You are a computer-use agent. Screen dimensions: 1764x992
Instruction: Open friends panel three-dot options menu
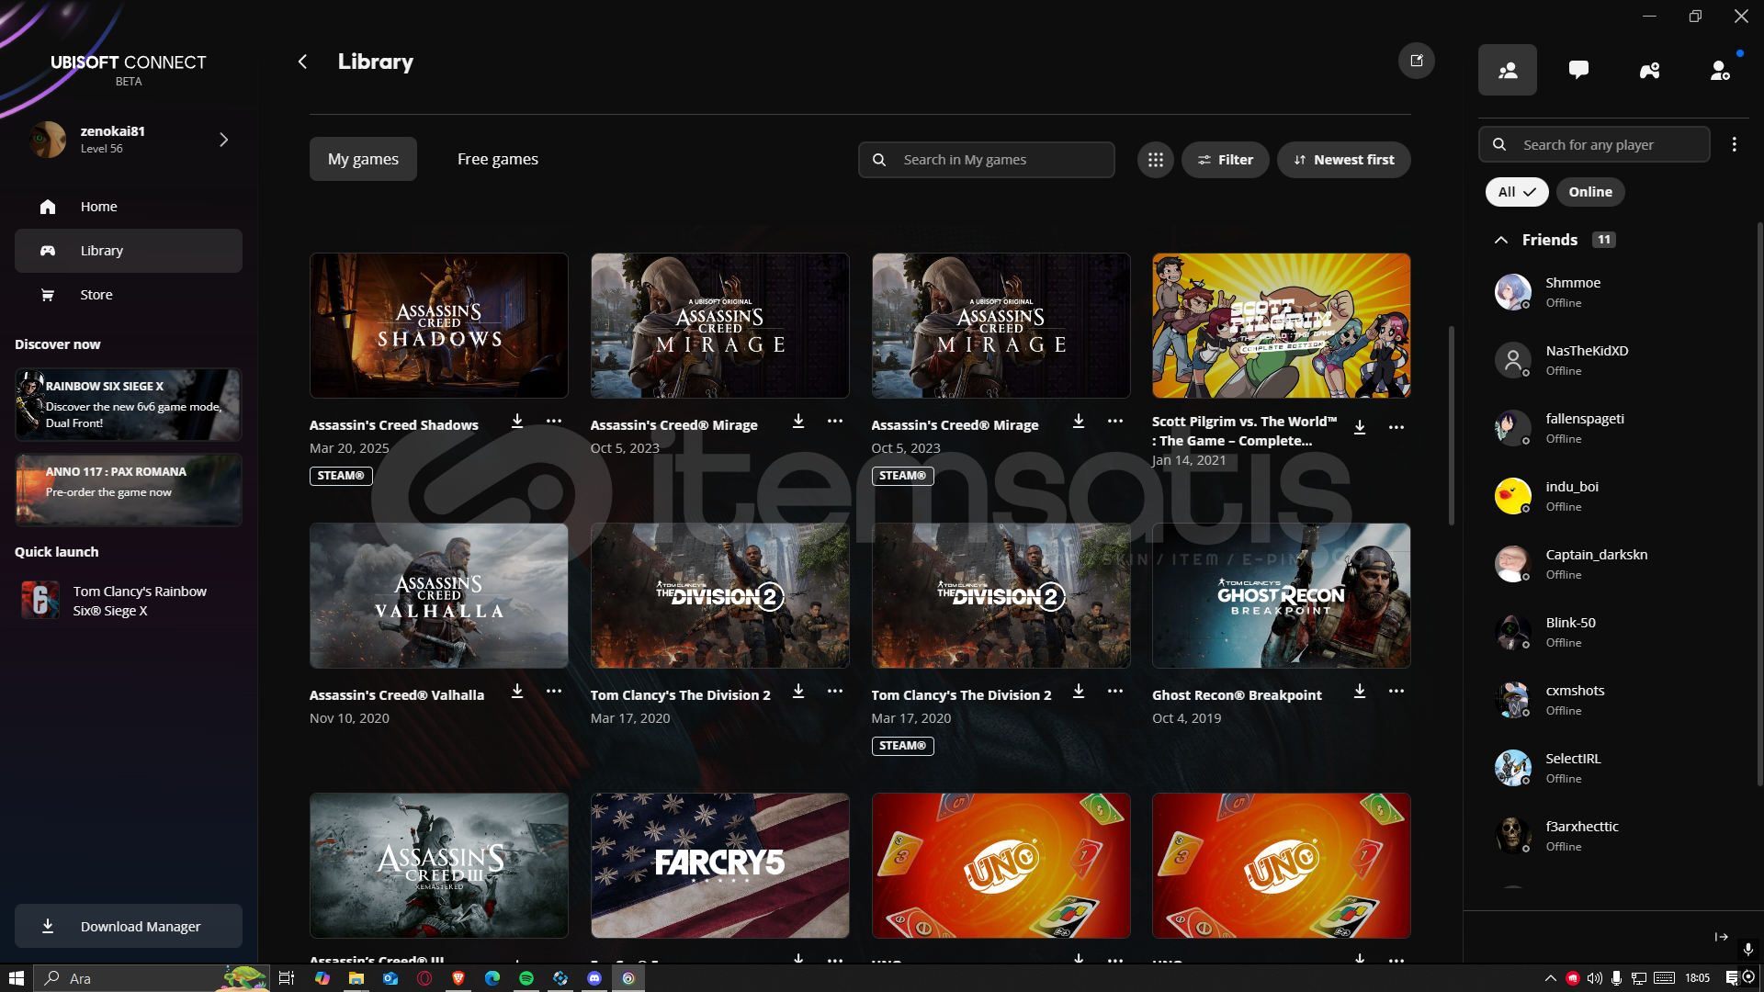coord(1734,144)
